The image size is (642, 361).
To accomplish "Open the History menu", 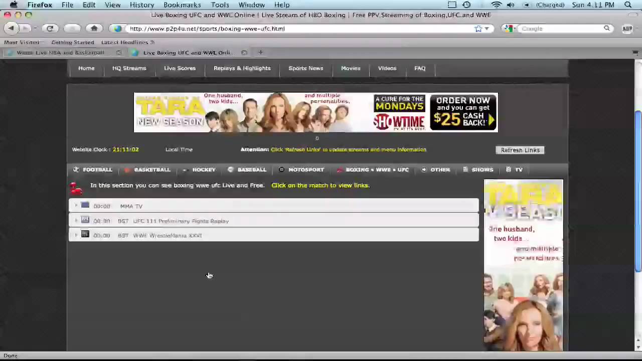I will tap(142, 5).
